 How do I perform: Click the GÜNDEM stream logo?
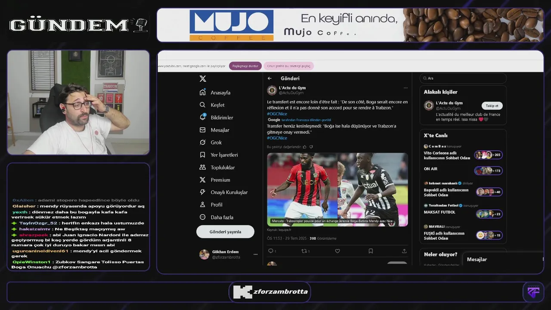(78, 25)
